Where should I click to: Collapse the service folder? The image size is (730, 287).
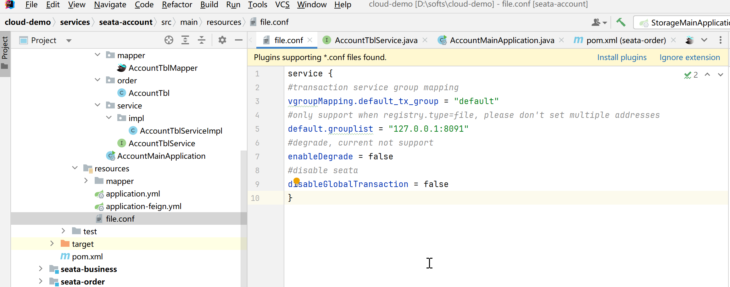[x=98, y=105]
